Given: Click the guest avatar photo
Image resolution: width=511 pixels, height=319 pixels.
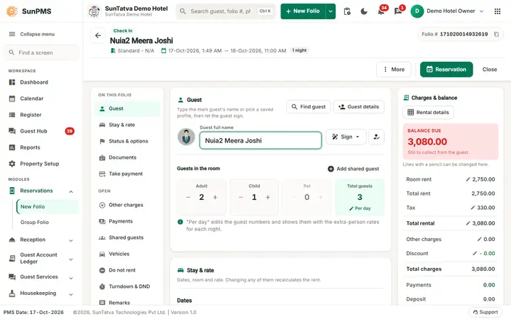Looking at the screenshot, I should click(x=186, y=137).
